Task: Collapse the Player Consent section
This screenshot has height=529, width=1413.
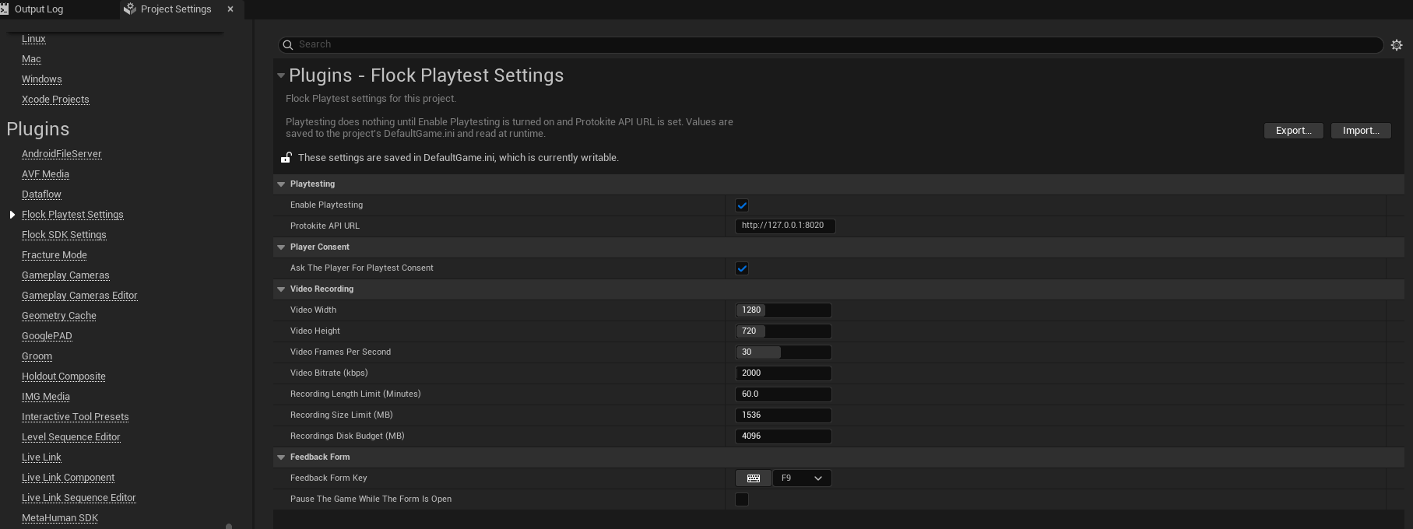Action: click(x=281, y=247)
